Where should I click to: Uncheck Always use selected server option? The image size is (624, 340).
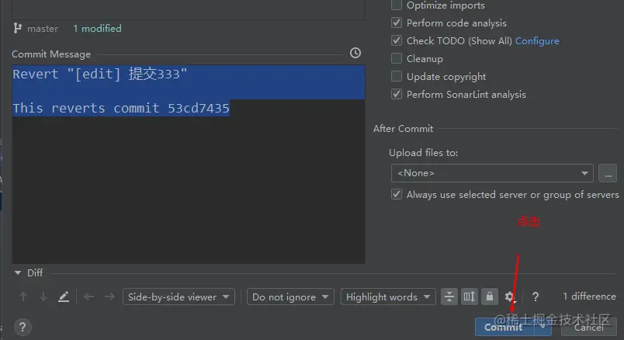tap(397, 194)
